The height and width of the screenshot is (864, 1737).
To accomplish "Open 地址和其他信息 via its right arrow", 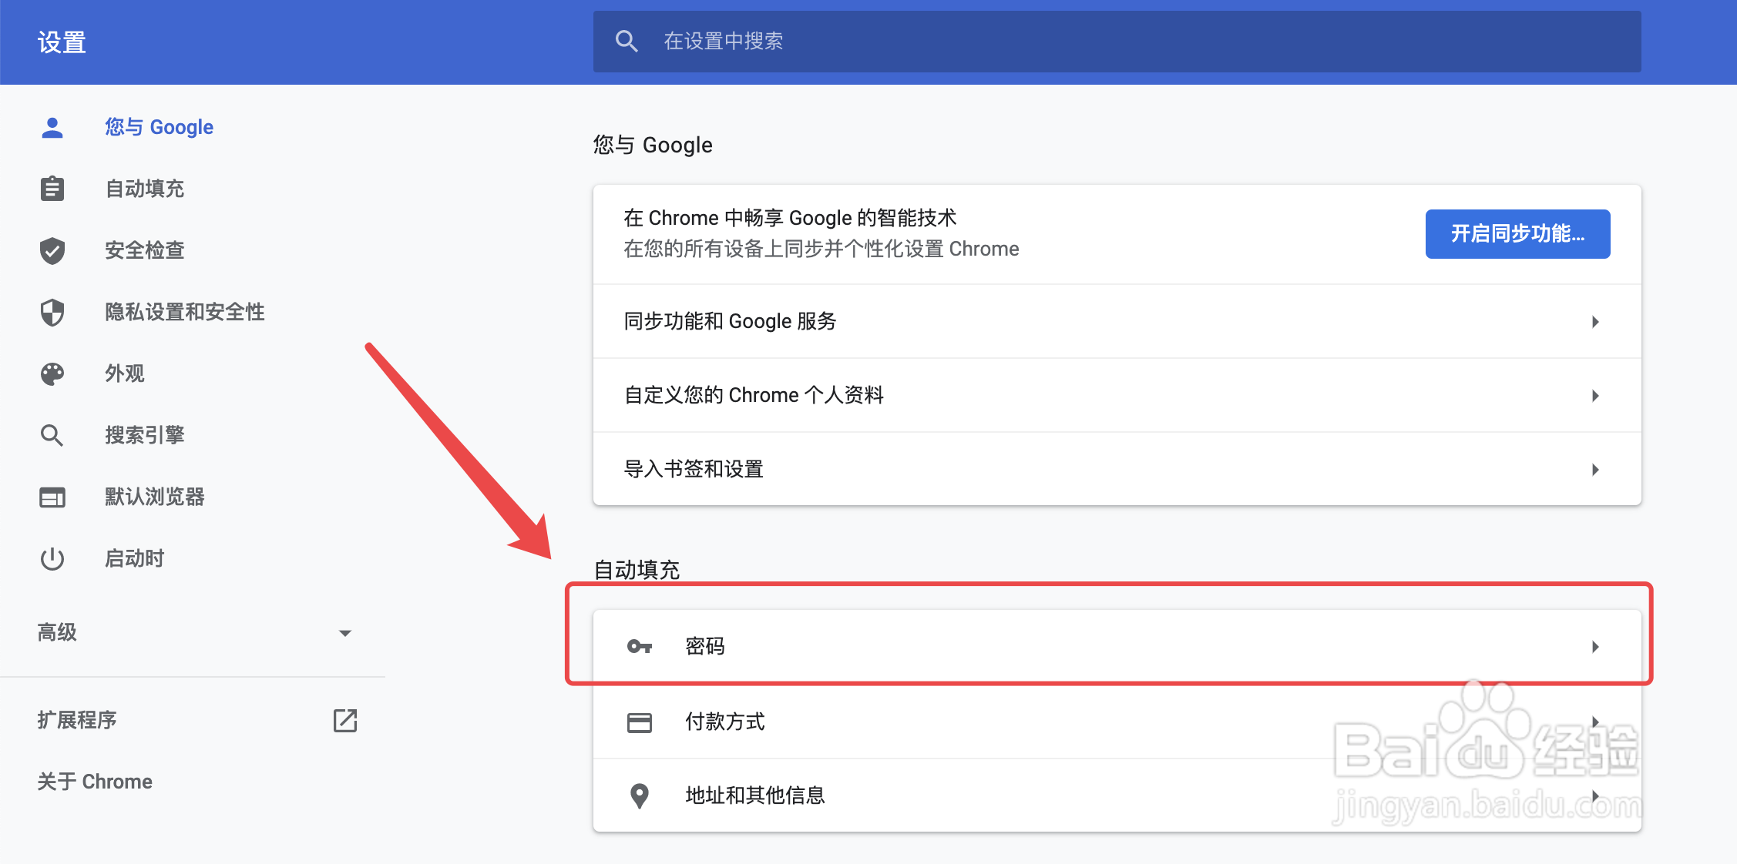I will tap(1595, 795).
